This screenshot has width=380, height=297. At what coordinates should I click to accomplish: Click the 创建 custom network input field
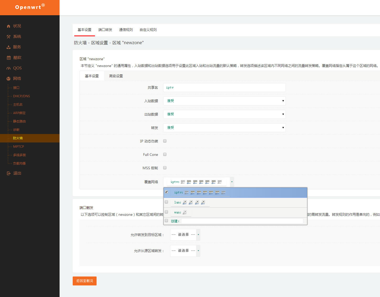pos(242,221)
